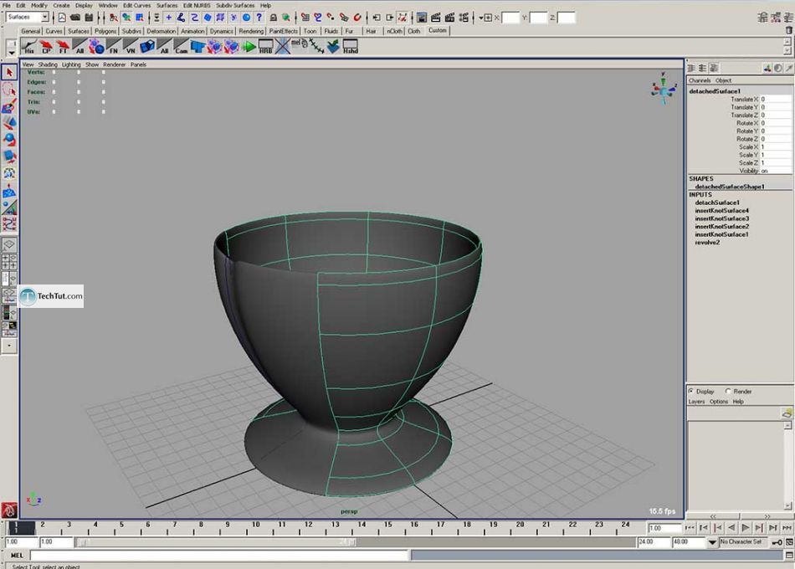Open the Edit NURBS menu
The image size is (795, 569).
[x=196, y=5]
